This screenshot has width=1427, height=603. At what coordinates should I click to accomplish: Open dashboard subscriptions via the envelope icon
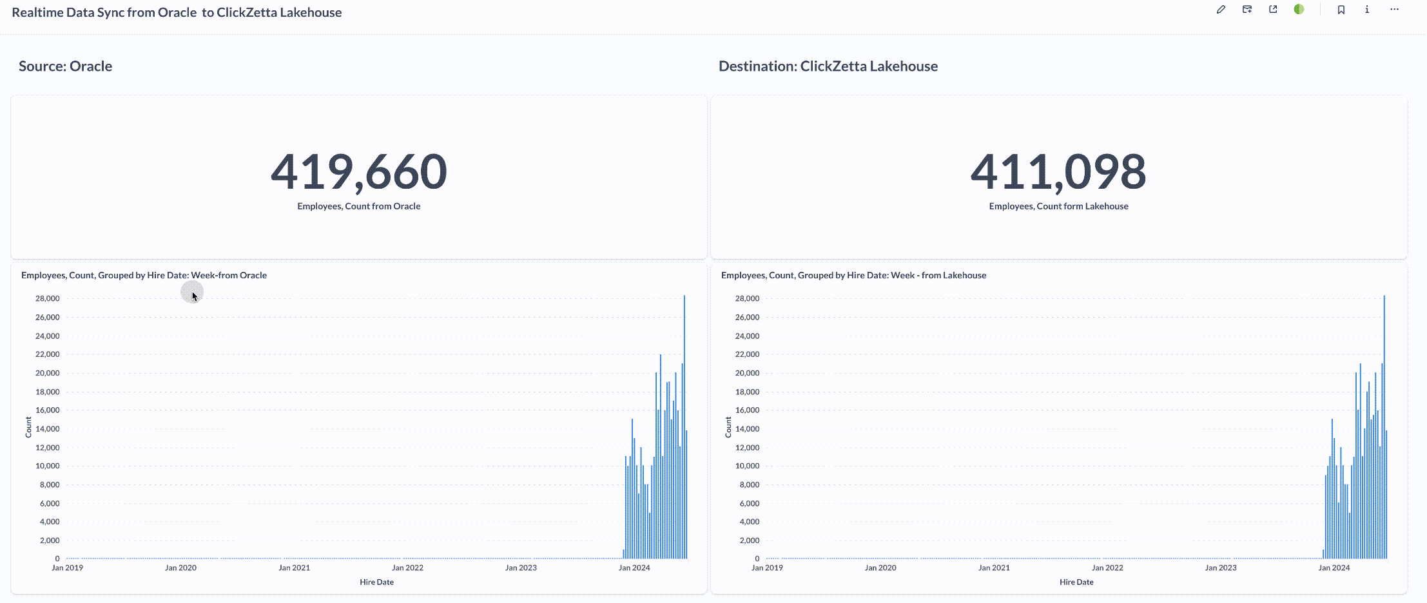point(1247,10)
